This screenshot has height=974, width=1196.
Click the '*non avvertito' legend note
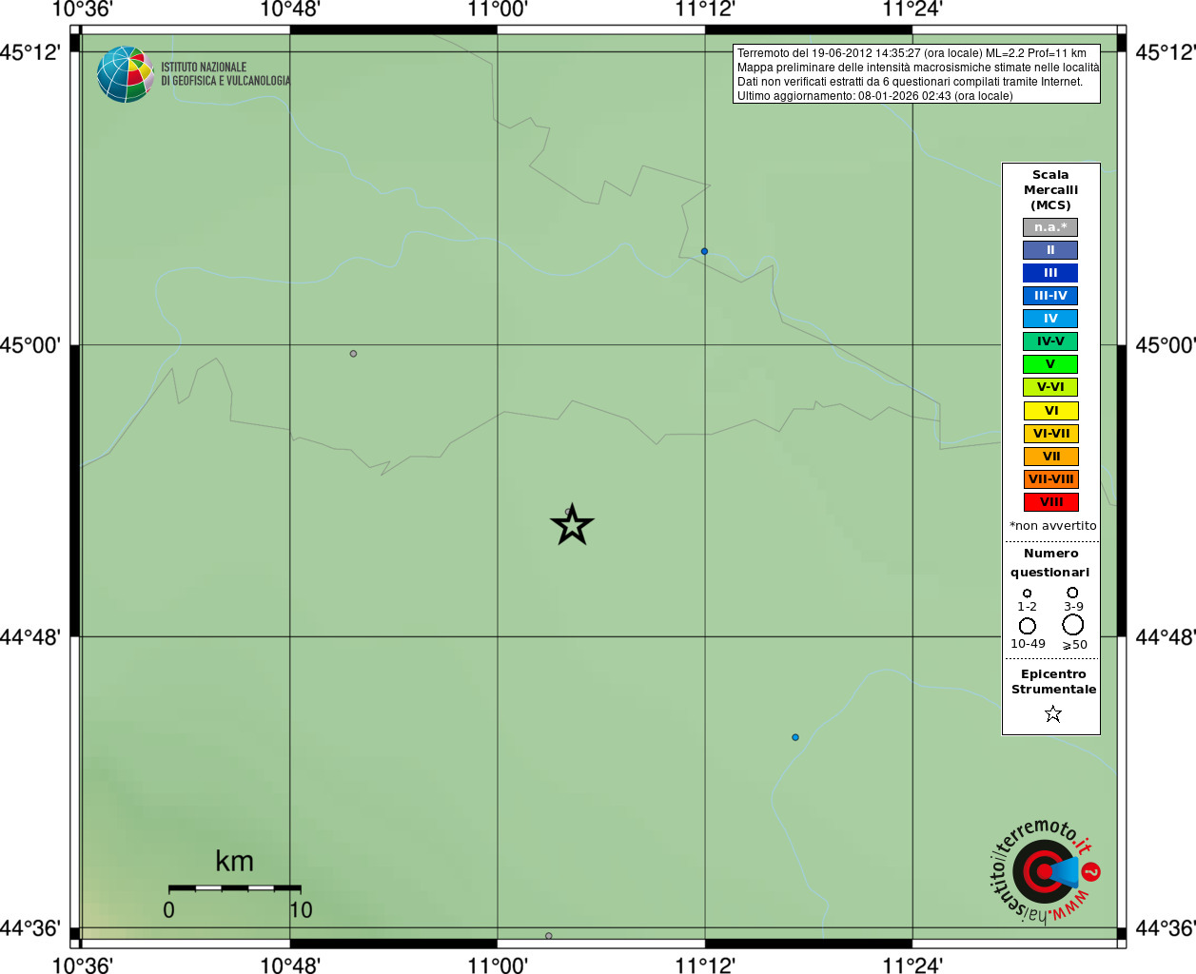[1053, 526]
